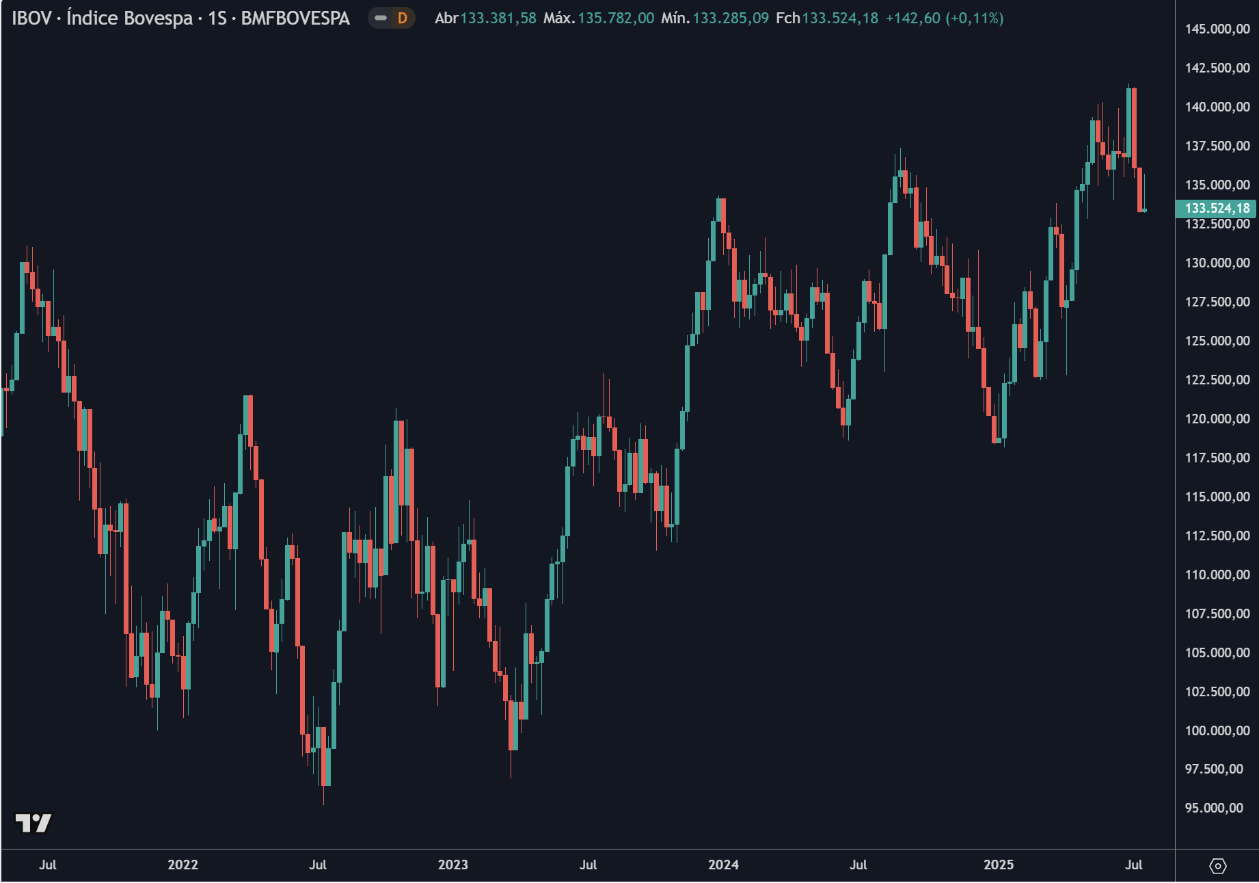Screen dimensions: 1259x883
Task: Click the 2022 label on the time axis
Action: [182, 865]
